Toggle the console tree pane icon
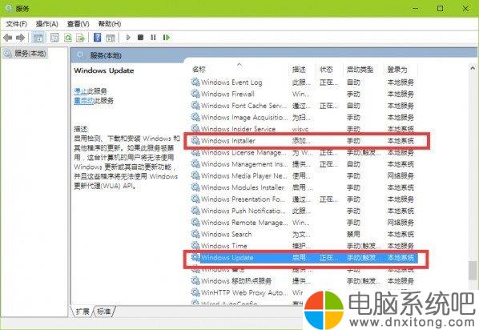Viewport: 479px width, 330px height. (38, 38)
